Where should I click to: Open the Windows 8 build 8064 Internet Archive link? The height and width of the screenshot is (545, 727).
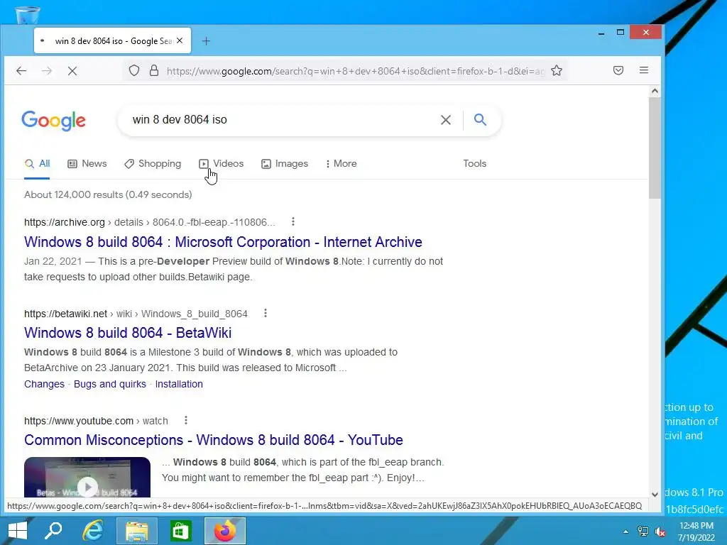point(223,242)
